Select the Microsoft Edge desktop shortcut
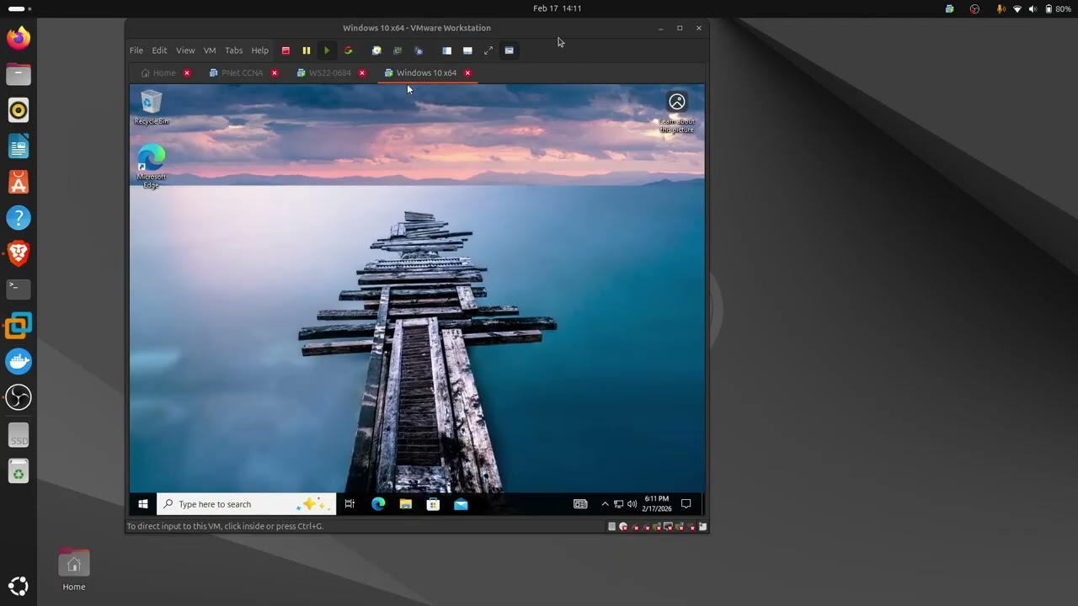This screenshot has height=606, width=1078. click(152, 166)
